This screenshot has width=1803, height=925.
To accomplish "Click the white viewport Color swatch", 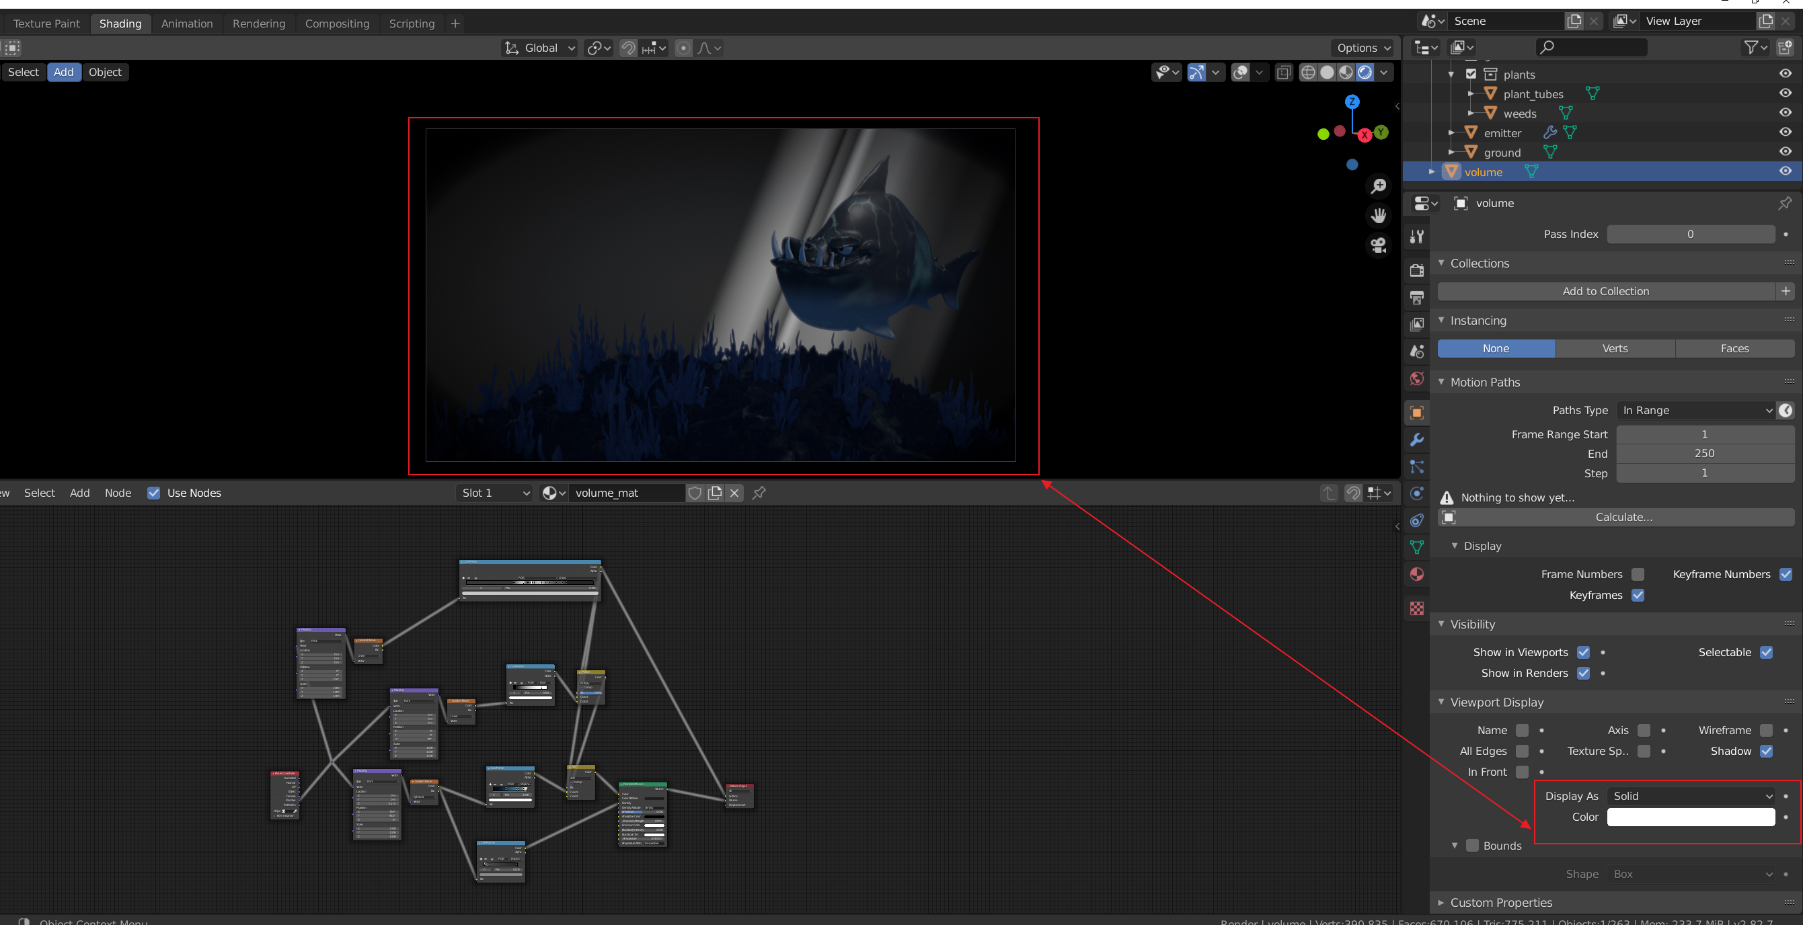I will tap(1690, 817).
